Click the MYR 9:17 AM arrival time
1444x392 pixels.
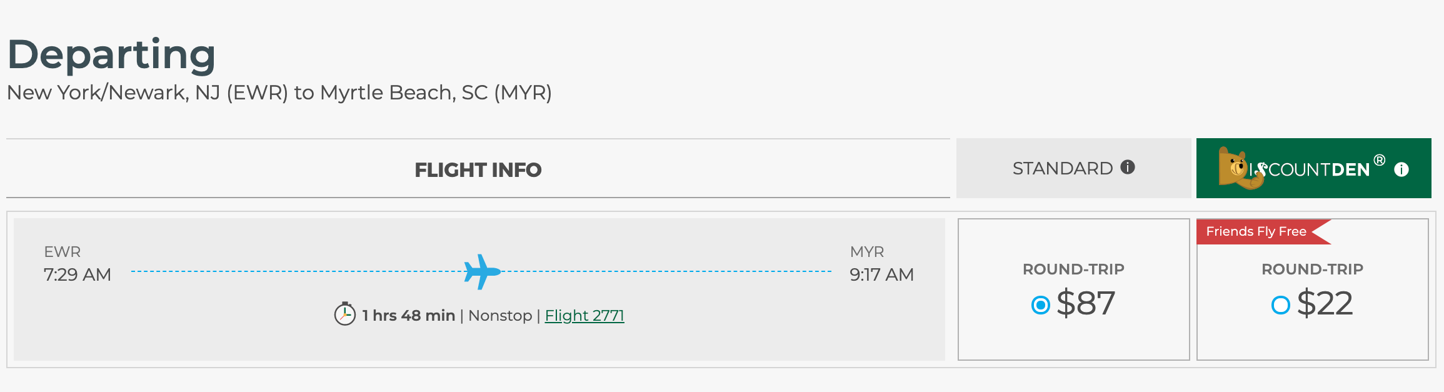click(881, 274)
